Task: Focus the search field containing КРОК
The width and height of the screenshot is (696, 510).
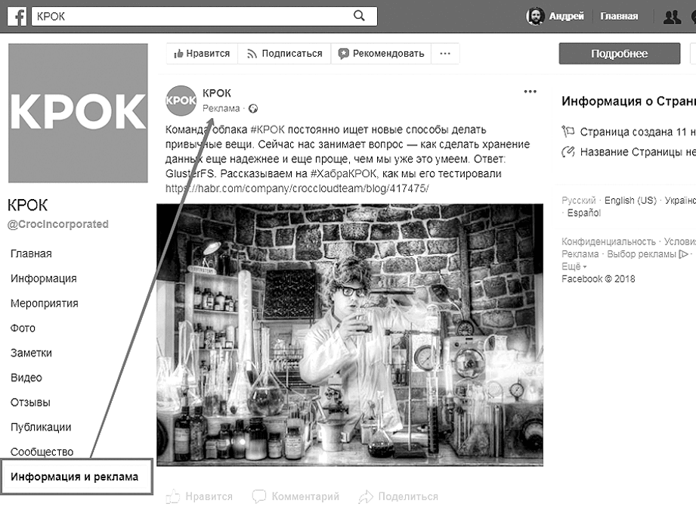Action: 204,17
